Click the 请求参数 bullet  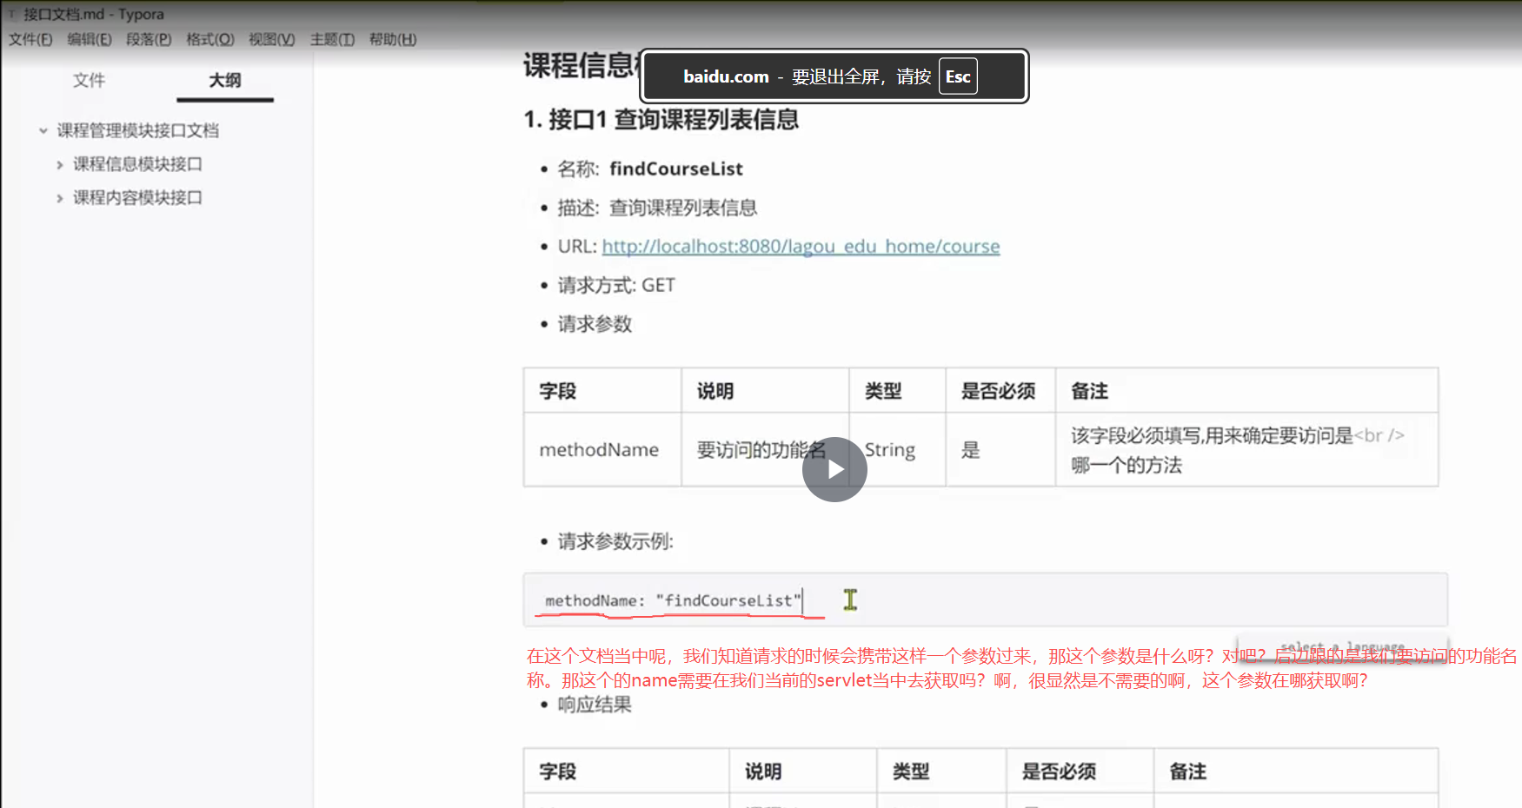tap(595, 324)
